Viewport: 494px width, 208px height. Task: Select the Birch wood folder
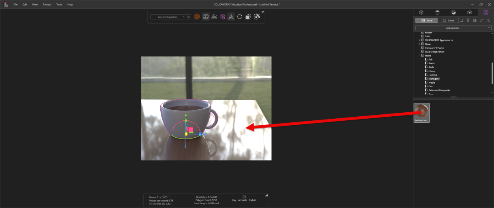[431, 67]
